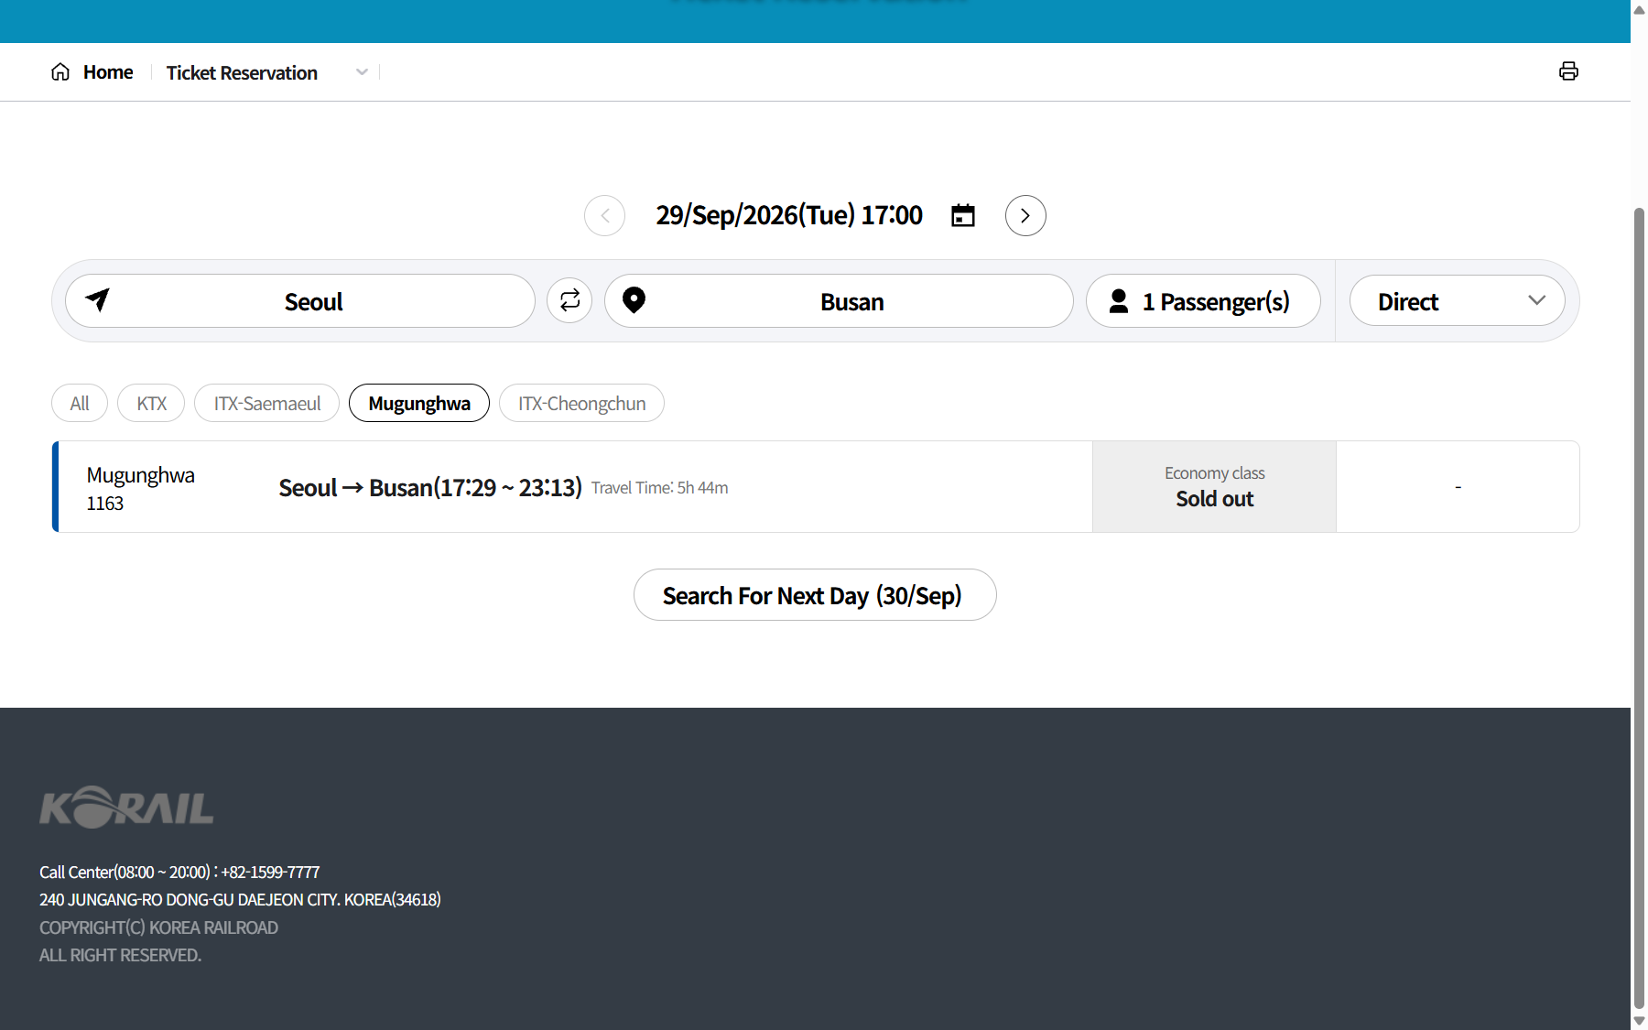Click the destination pin icon

pyautogui.click(x=634, y=300)
